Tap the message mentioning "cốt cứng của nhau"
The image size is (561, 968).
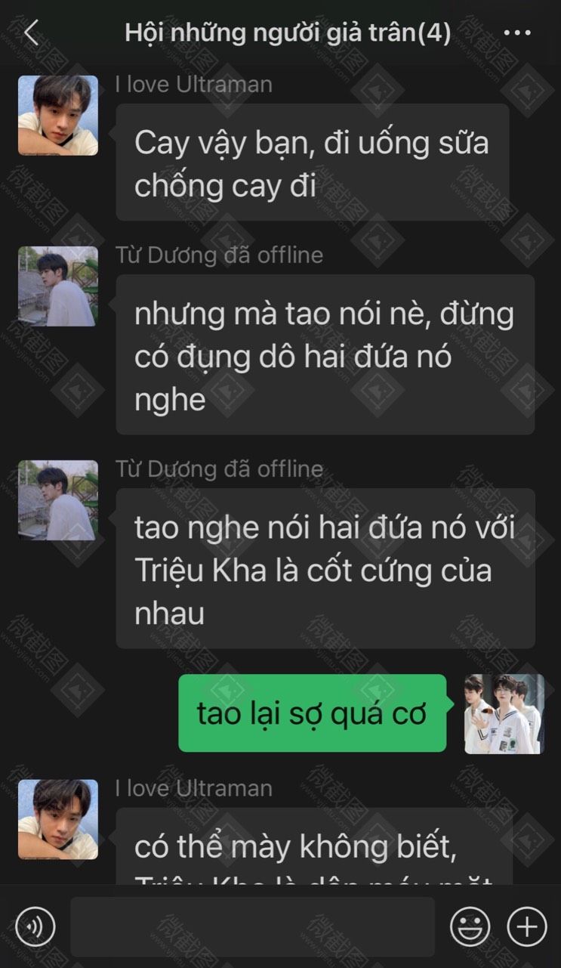[325, 568]
